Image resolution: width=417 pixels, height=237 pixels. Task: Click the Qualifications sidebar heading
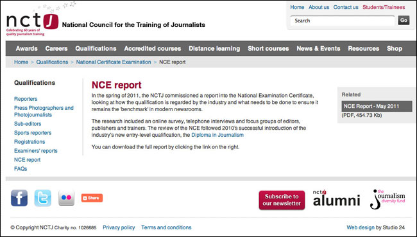click(x=35, y=83)
